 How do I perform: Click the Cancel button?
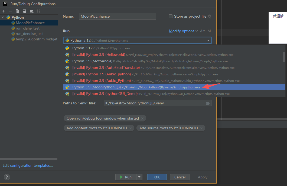pos(180,177)
